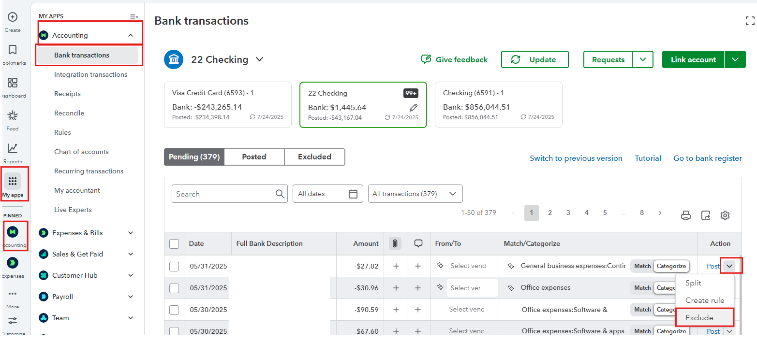
Task: Check the box for the -$27.02 transaction
Action: click(174, 266)
